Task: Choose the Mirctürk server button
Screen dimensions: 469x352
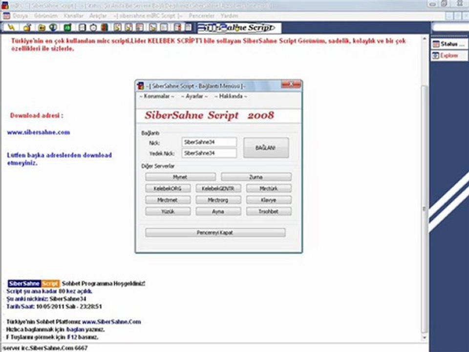Action: 269,188
